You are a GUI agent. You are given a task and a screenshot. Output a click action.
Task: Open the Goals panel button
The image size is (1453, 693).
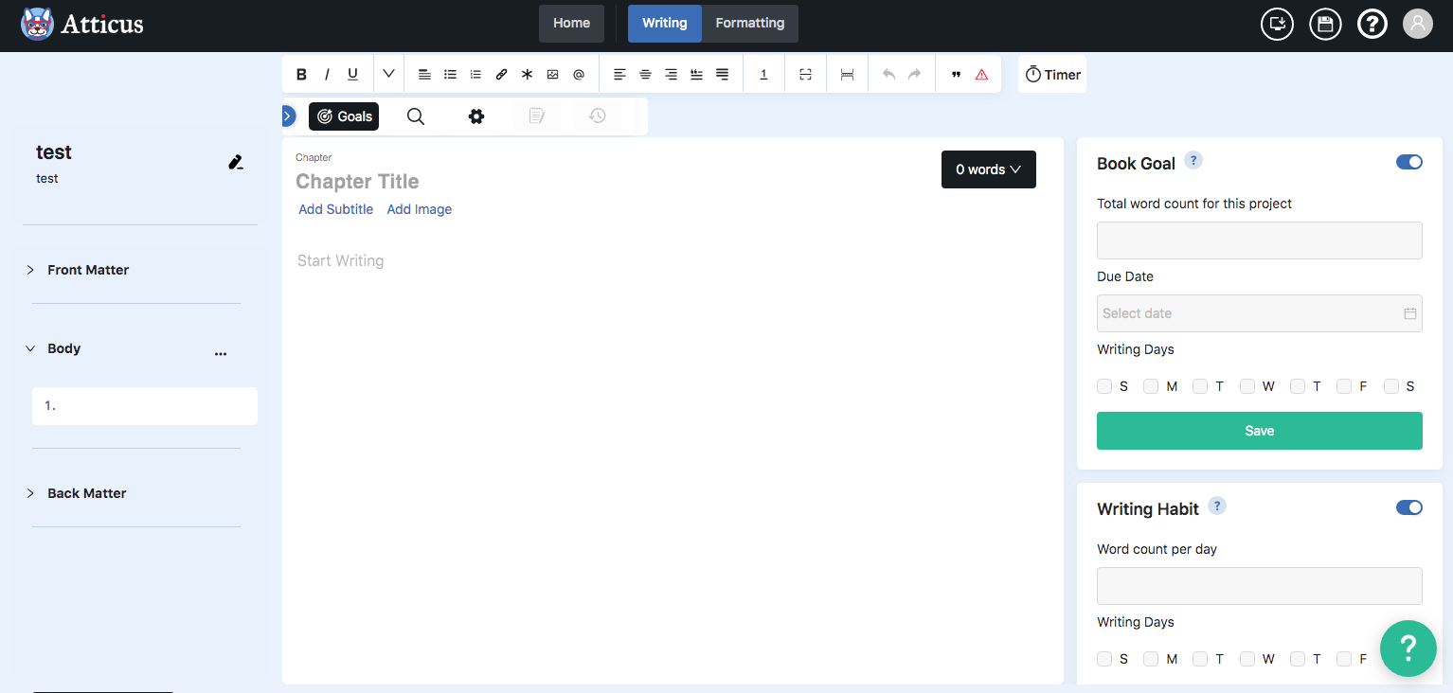(x=344, y=116)
